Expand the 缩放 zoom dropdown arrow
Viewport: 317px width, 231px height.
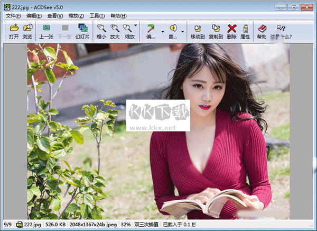click(136, 25)
